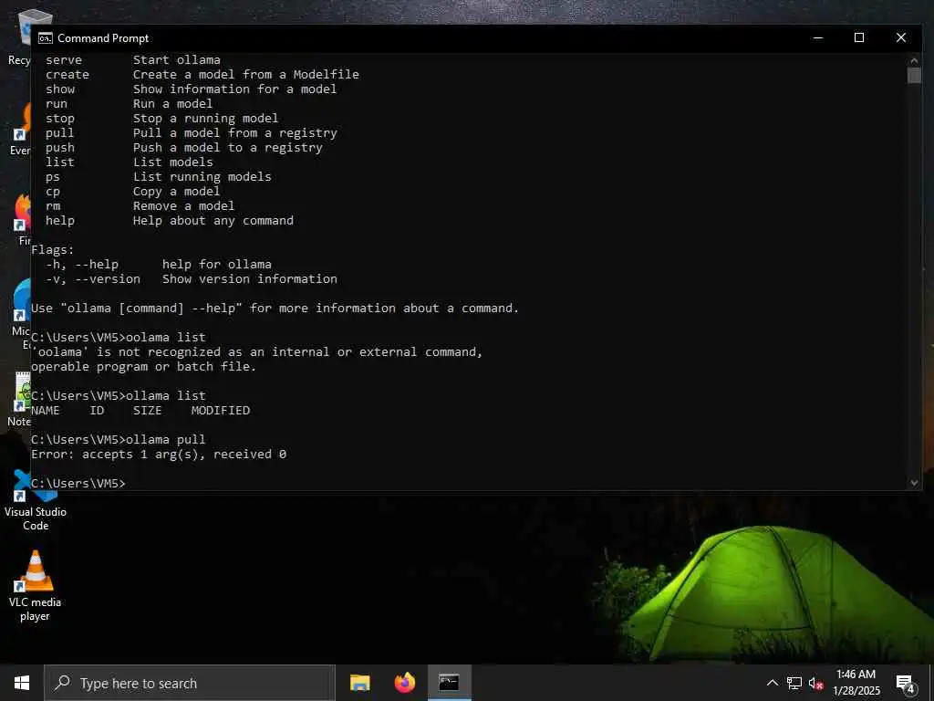
Task: Select Visual Studio Code desktop icon
Action: pyautogui.click(x=36, y=501)
